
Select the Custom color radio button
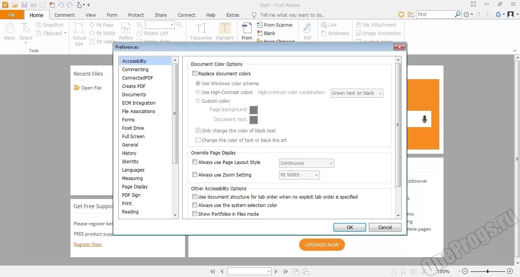(198, 101)
